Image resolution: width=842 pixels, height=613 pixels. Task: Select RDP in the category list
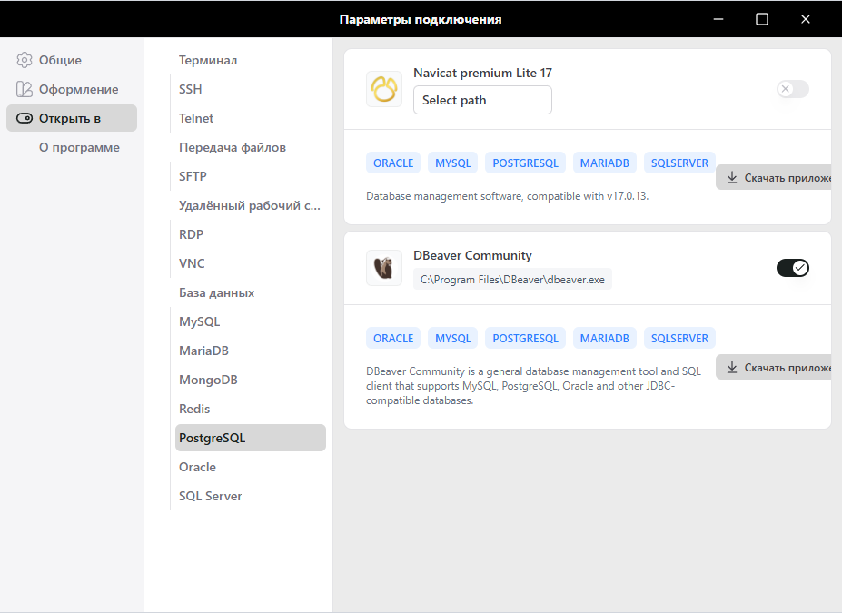click(250, 234)
